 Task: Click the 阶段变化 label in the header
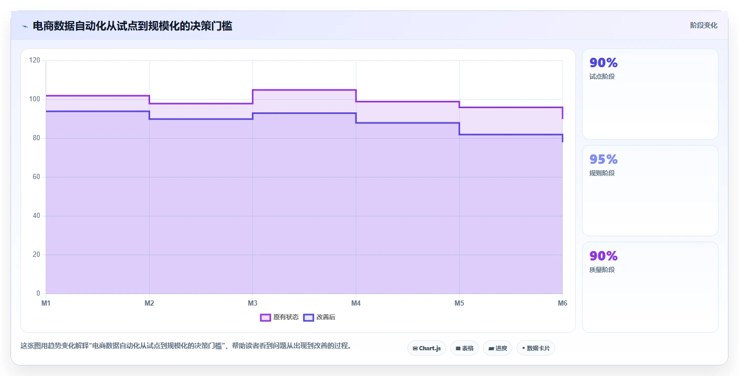click(703, 25)
